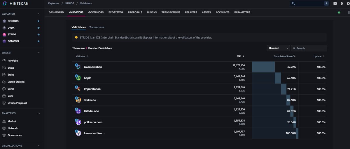Click the validator Search field
This screenshot has height=149, width=350.
[309, 48]
